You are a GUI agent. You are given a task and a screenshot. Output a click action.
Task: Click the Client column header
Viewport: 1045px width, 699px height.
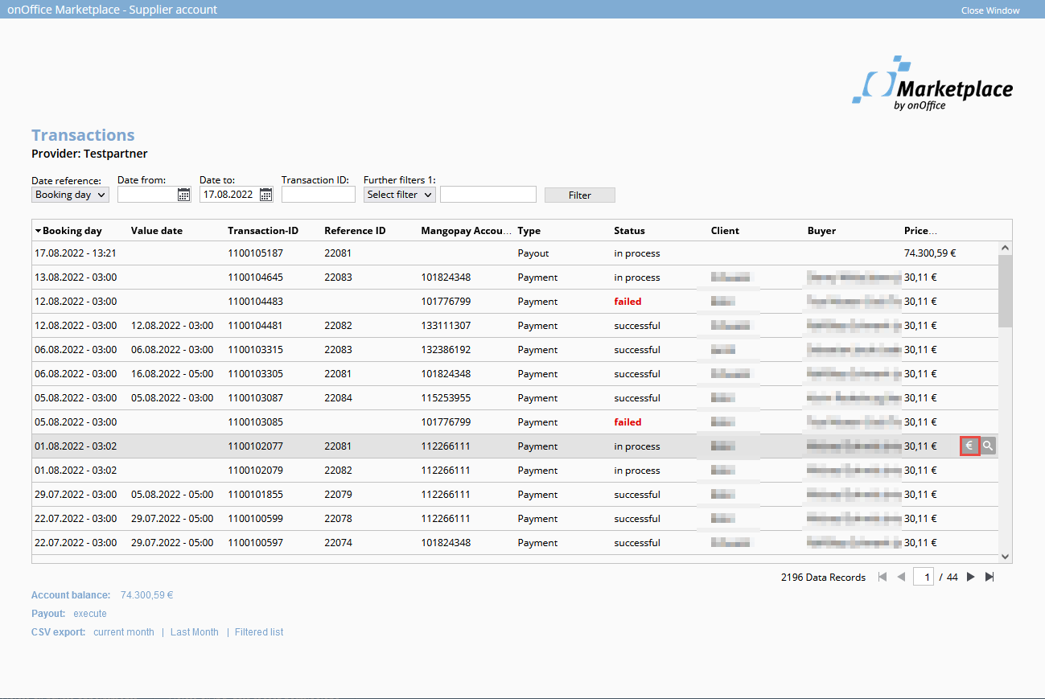point(726,231)
